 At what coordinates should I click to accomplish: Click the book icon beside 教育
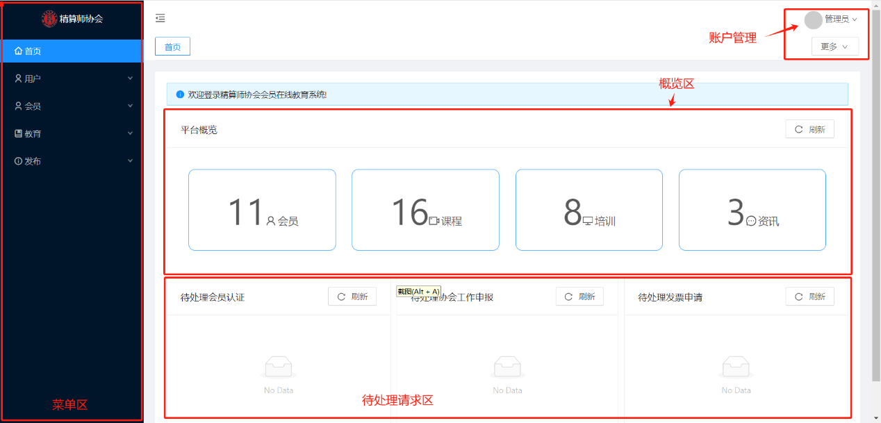[18, 133]
